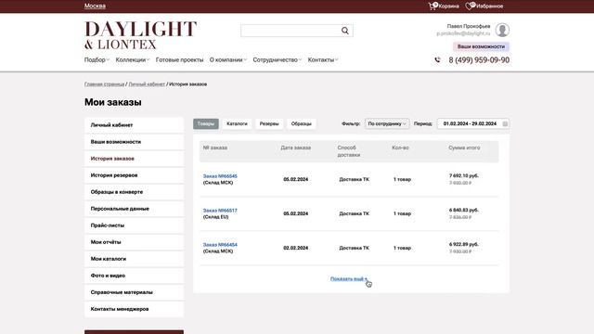Open the Избранное favorites heart icon
Screen dimensions: 594x334
(471, 6)
